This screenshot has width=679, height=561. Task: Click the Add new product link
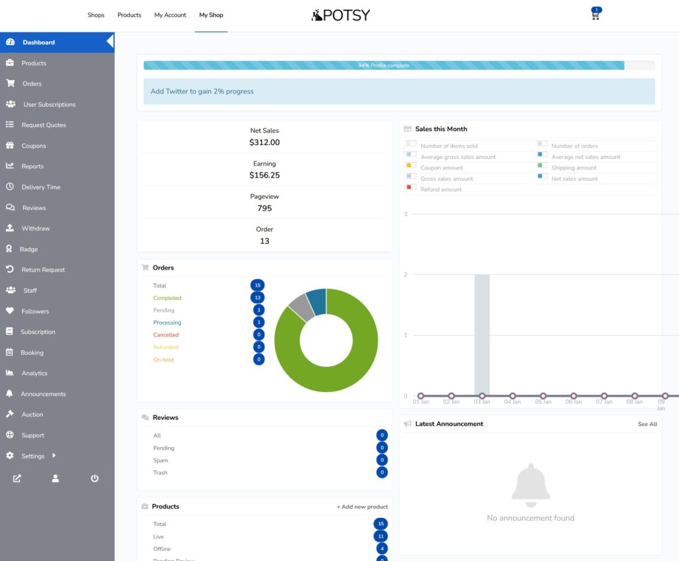tap(362, 507)
